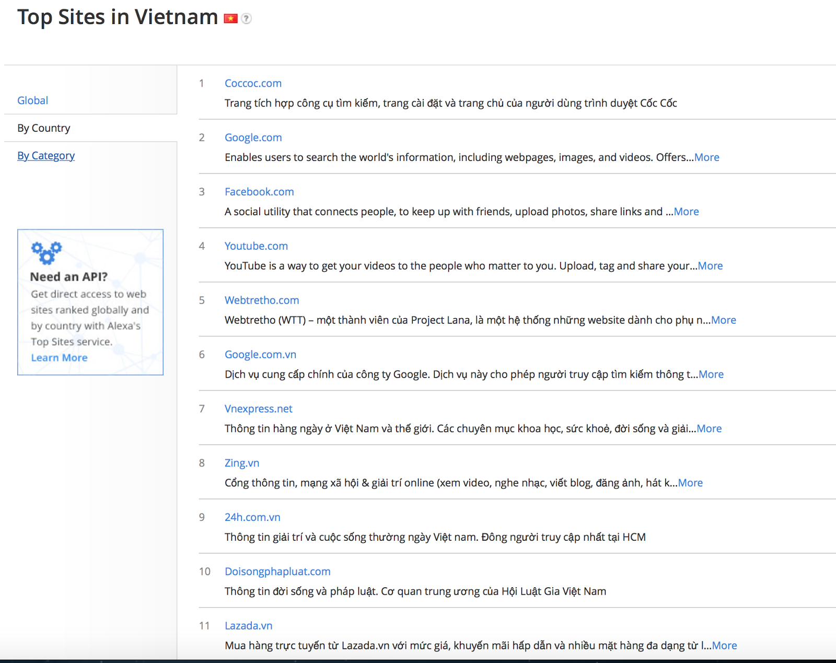The height and width of the screenshot is (663, 836).
Task: Visit the Vnexpress.net listing
Action: click(258, 409)
